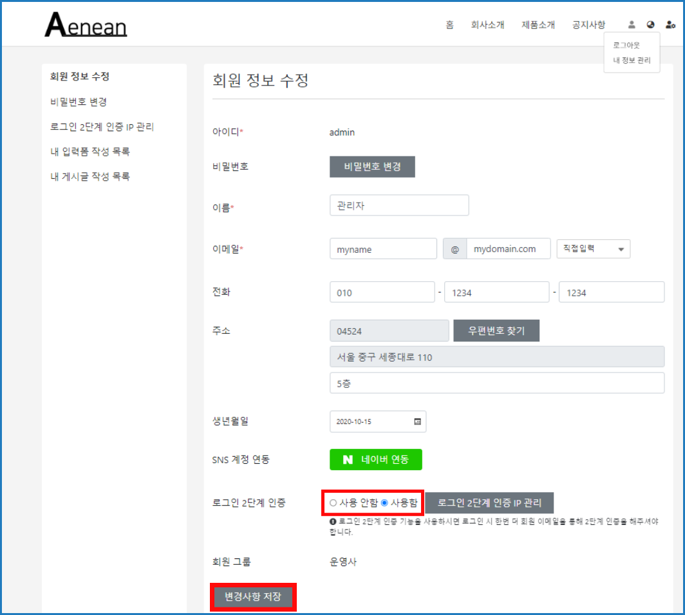Click the green '네이버 연동' button
685x615 pixels.
(x=375, y=460)
